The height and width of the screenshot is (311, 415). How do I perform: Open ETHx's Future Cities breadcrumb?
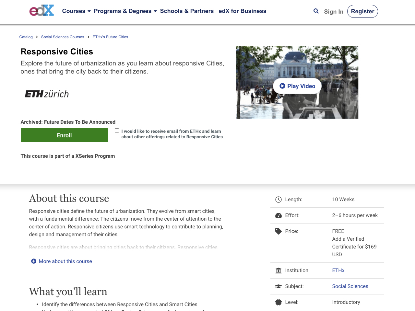coord(110,37)
